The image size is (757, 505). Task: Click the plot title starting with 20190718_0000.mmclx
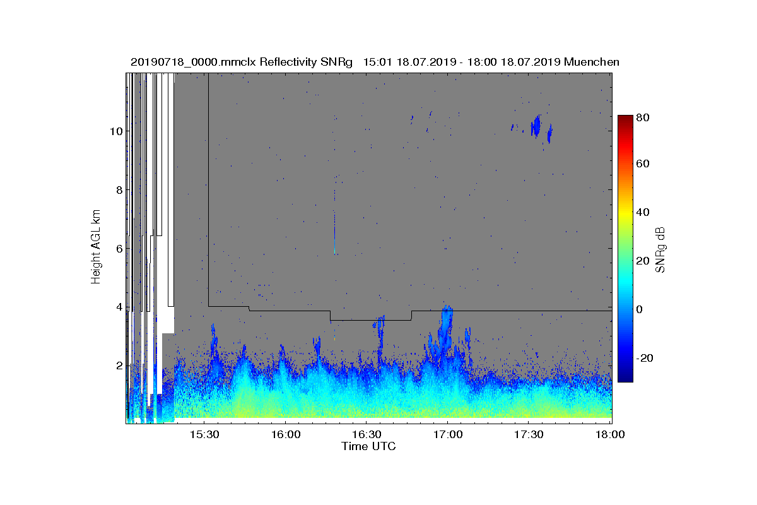pyautogui.click(x=375, y=62)
